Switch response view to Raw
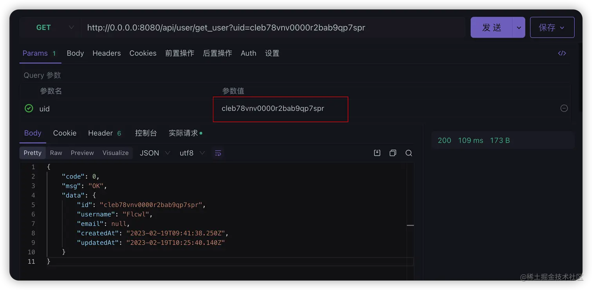 pyautogui.click(x=56, y=153)
